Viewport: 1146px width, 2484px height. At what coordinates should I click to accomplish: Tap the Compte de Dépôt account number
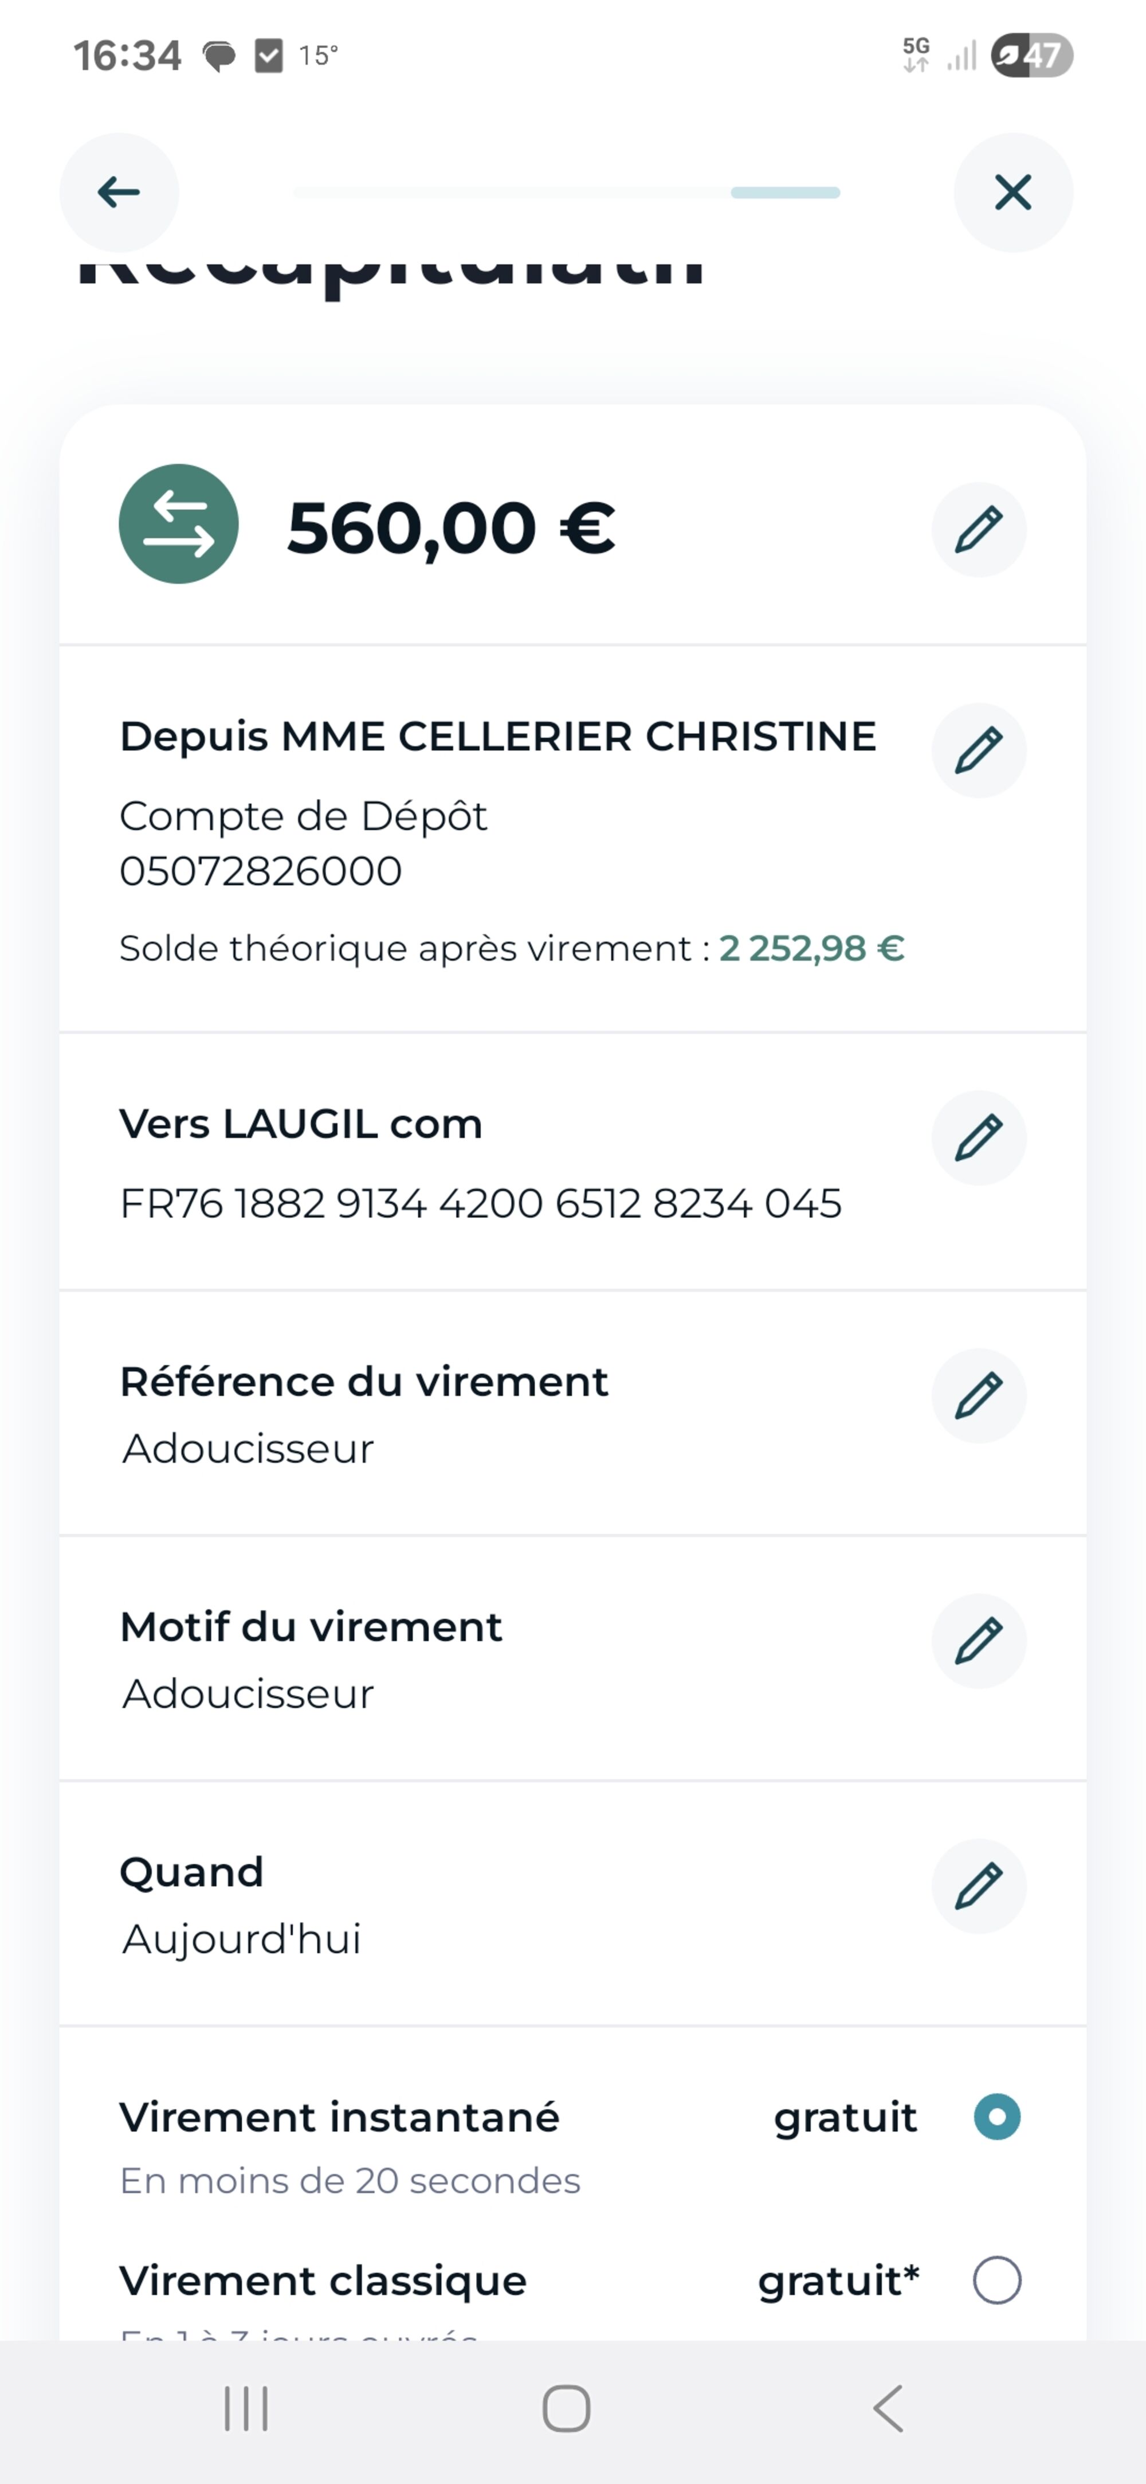[260, 871]
